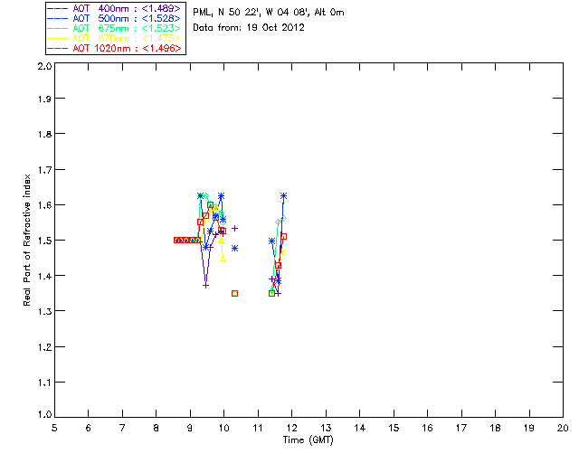Click the lowest purple plus marker near 1.37
The image size is (579, 463).
pyautogui.click(x=205, y=286)
